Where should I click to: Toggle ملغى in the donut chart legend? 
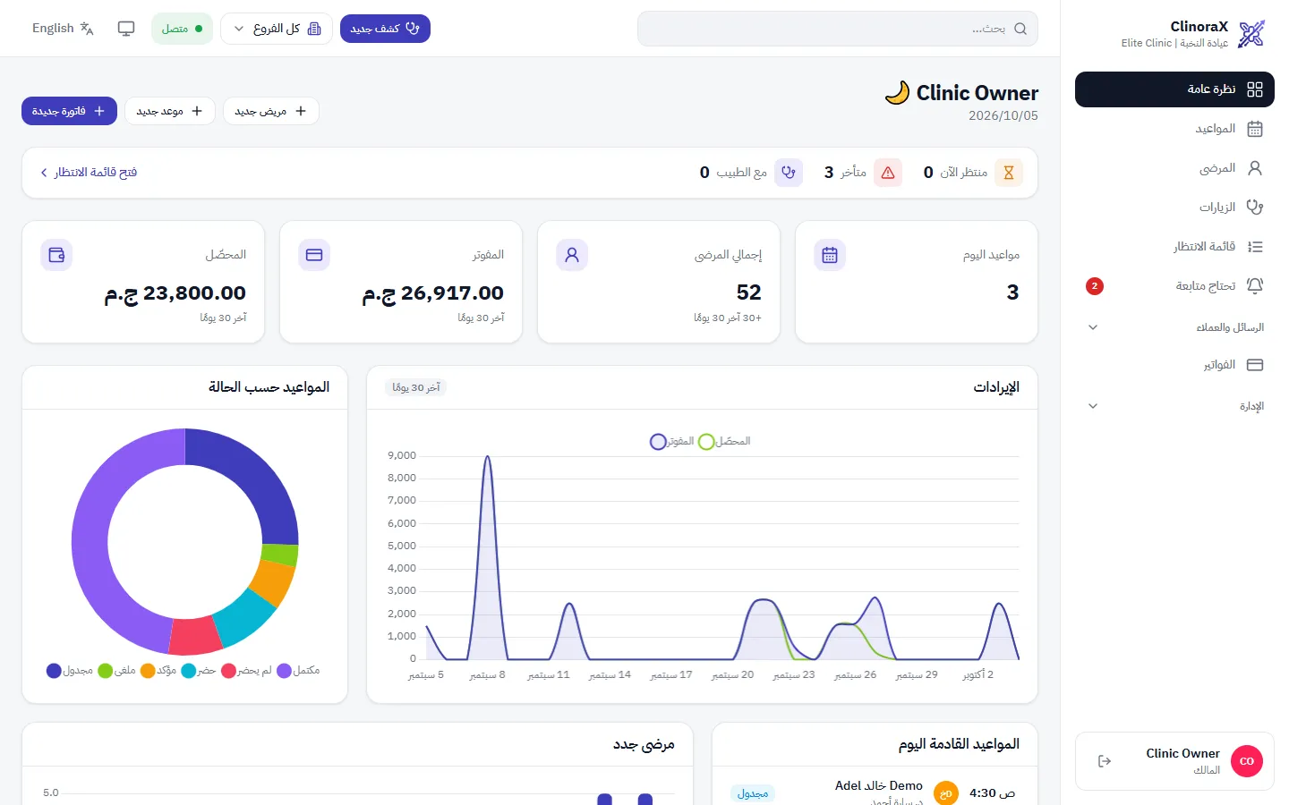coord(116,671)
